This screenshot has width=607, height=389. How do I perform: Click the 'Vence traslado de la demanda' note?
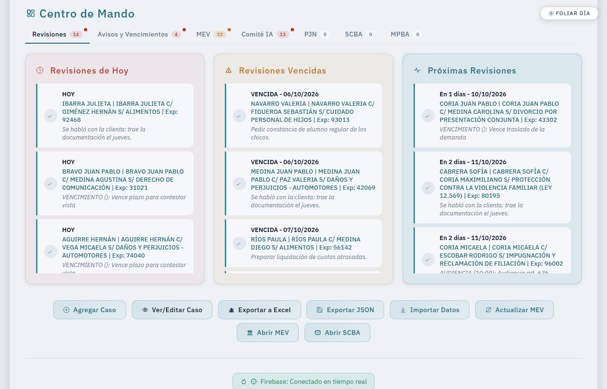tap(492, 133)
